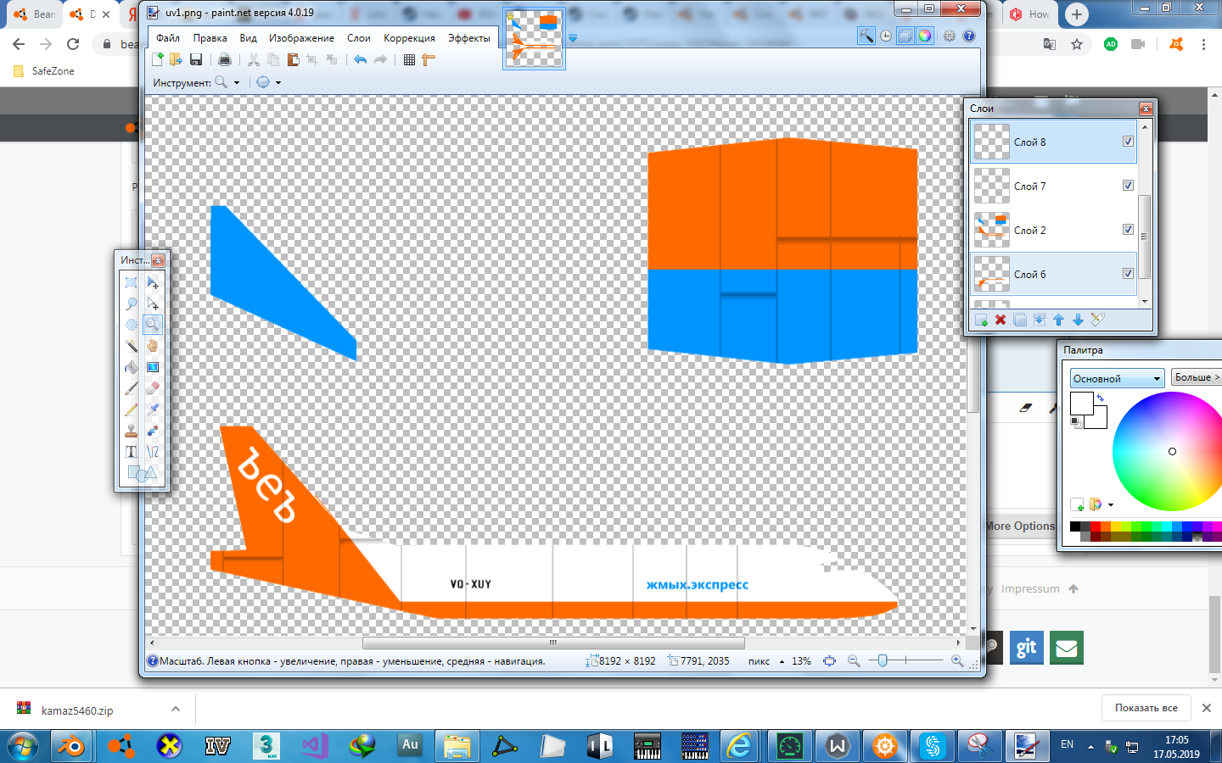Toggle the pixel grid icon
Image resolution: width=1222 pixels, height=763 pixels.
click(409, 59)
